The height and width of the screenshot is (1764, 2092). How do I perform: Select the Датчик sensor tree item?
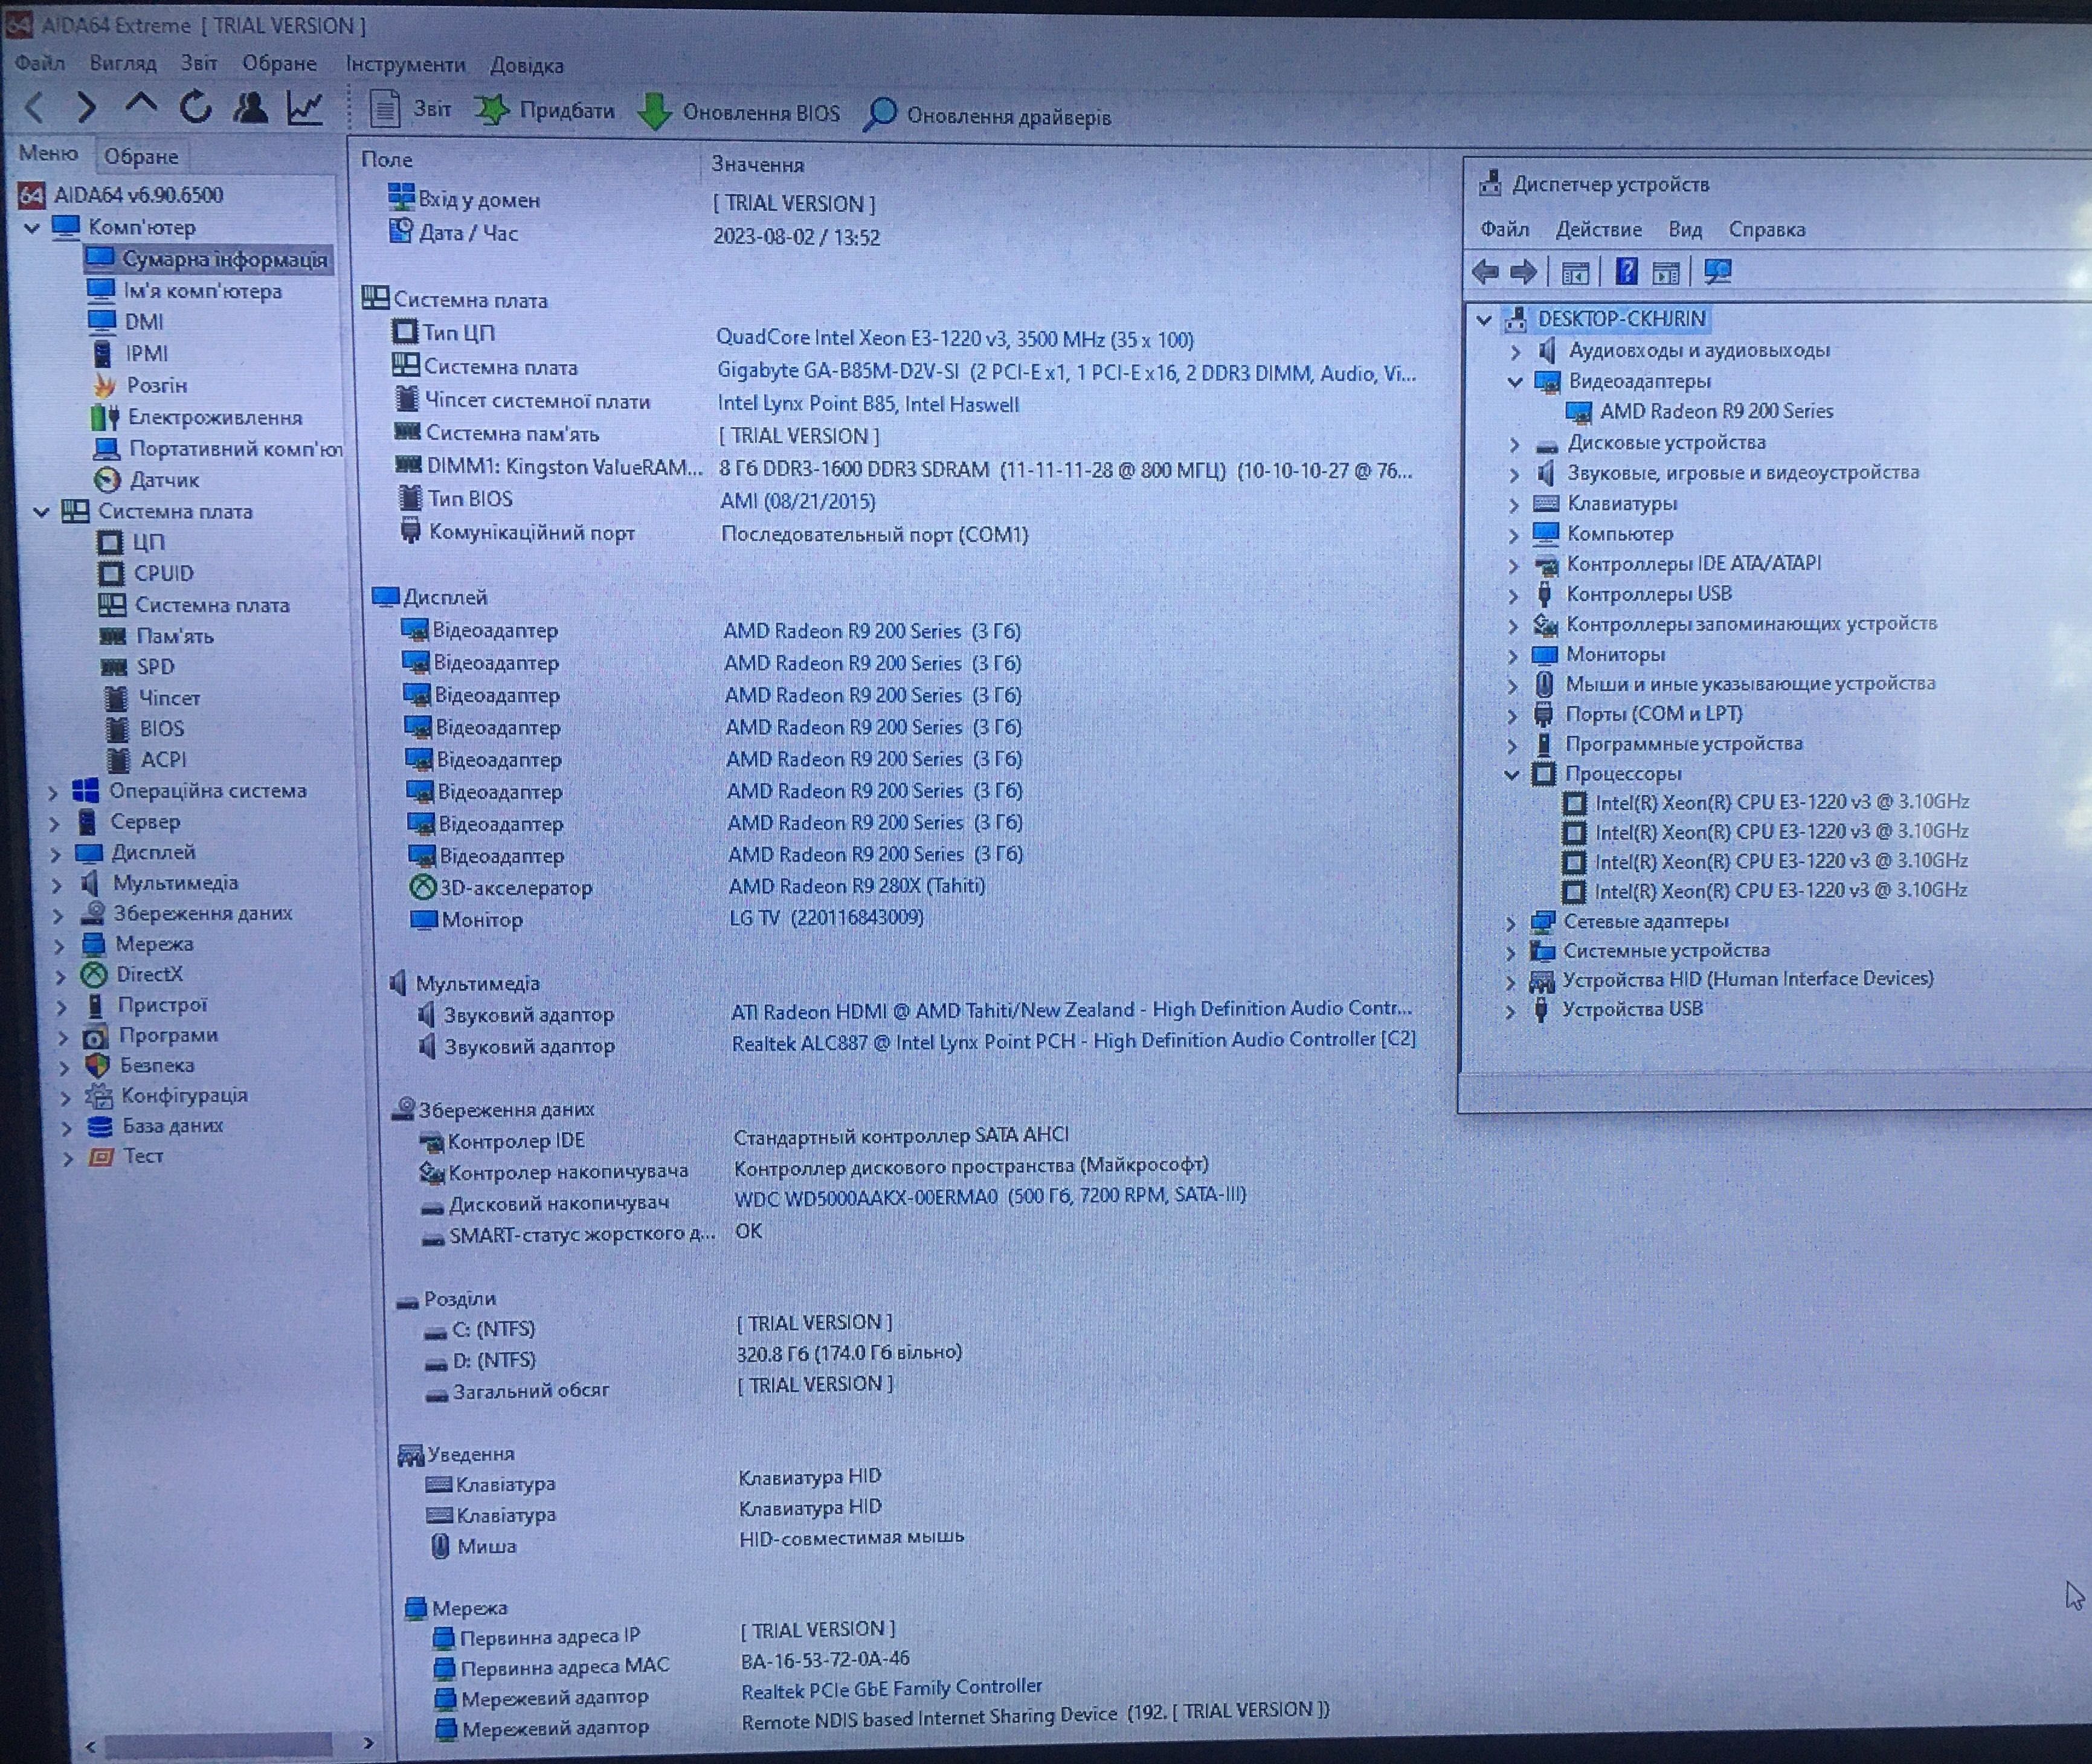click(x=147, y=480)
